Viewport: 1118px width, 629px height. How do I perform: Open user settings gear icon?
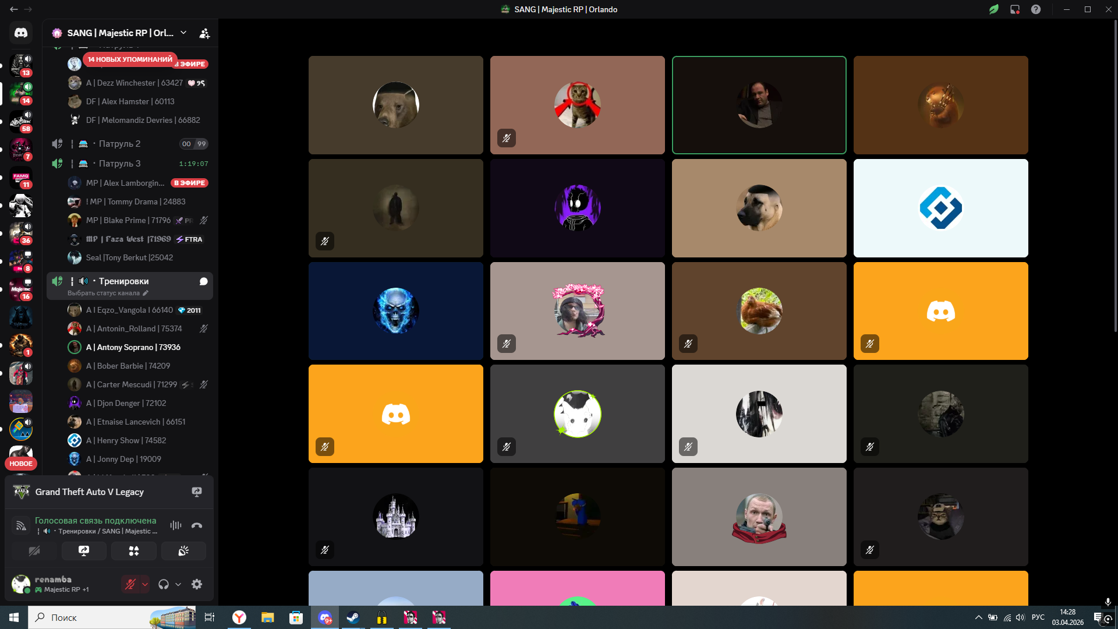point(197,584)
